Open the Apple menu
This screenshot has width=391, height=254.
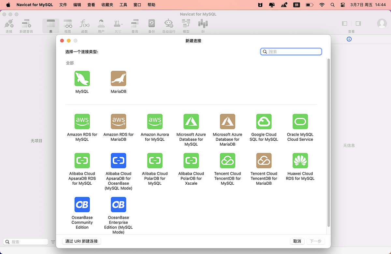tap(8, 5)
